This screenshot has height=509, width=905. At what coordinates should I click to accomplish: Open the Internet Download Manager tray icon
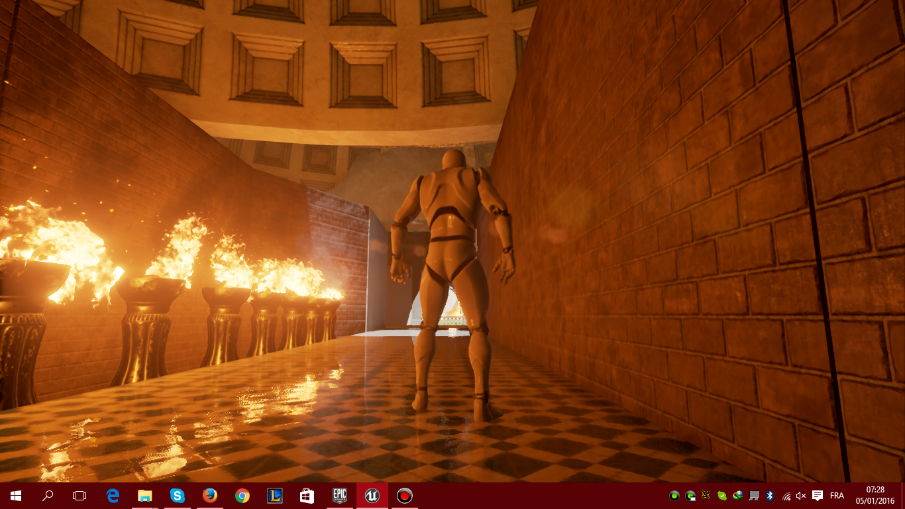coord(738,496)
